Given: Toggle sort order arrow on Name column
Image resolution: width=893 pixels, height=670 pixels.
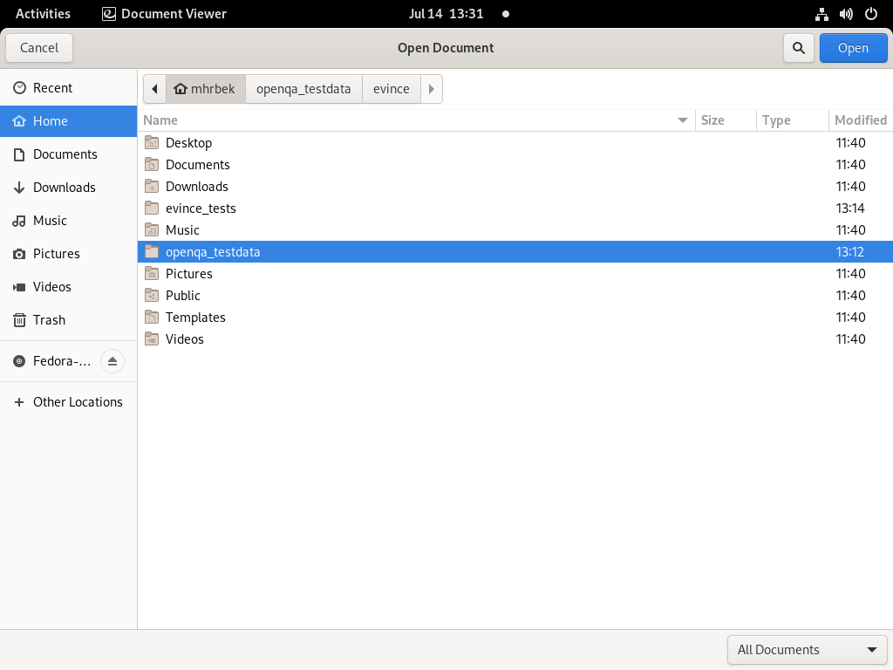Looking at the screenshot, I should tap(682, 120).
